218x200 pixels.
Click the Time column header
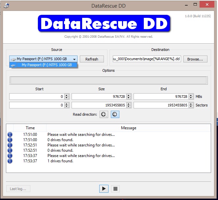pyautogui.click(x=30, y=128)
